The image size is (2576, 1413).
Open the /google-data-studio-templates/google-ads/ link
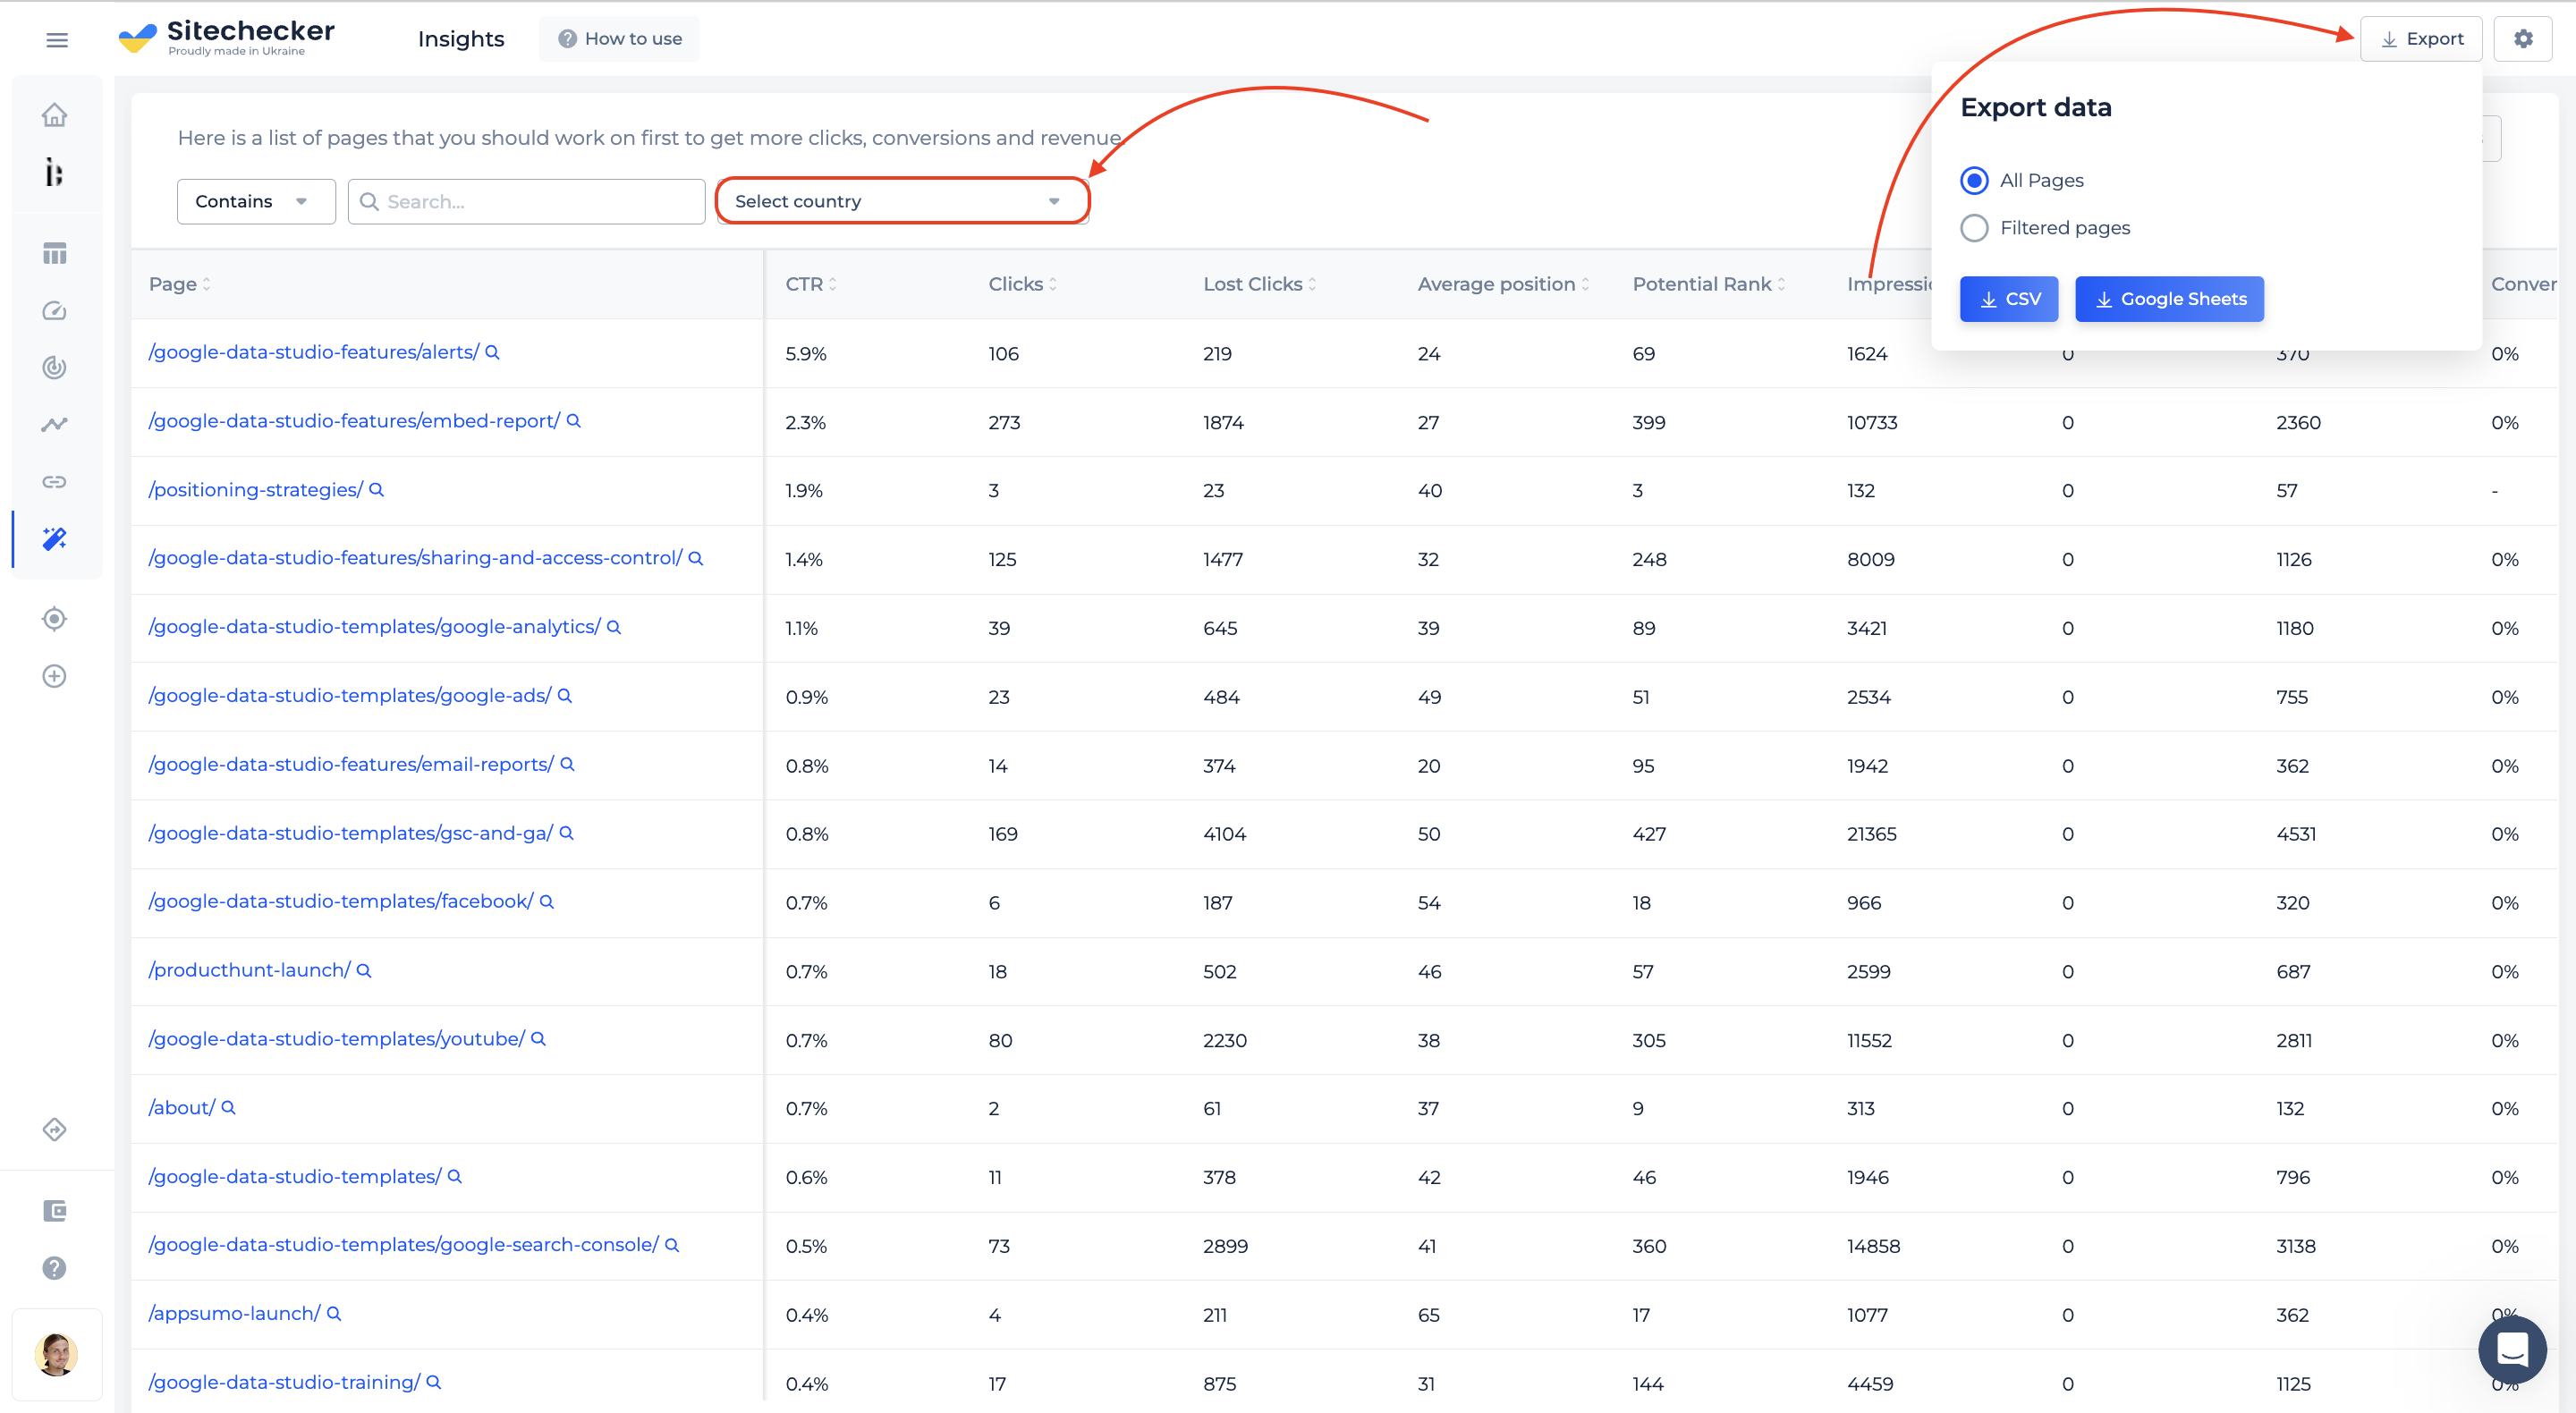pyautogui.click(x=350, y=696)
